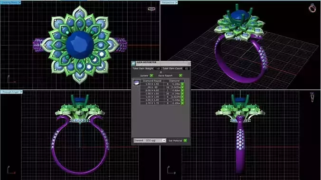321x180 pixels.
Task: Click green arrow on 6.00 X 6.00 row
Action: [x=182, y=91]
